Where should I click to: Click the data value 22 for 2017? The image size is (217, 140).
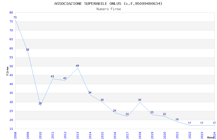tap(127, 114)
